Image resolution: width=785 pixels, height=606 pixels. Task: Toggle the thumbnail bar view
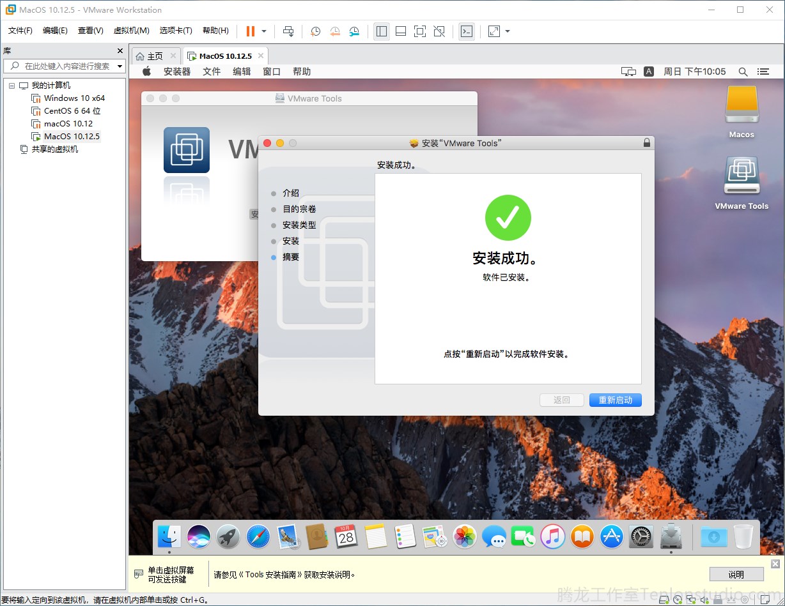(401, 31)
